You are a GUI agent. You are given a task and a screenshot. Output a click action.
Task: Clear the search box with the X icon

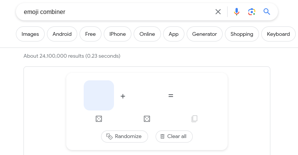(218, 12)
